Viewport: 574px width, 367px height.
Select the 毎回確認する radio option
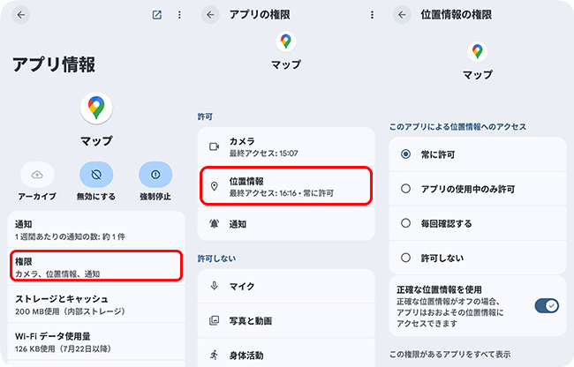coord(405,223)
